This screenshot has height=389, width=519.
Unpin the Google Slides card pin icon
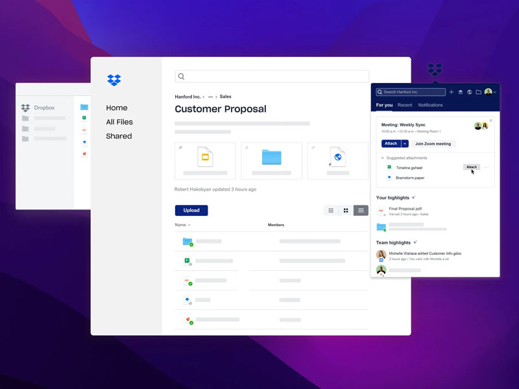[180, 148]
